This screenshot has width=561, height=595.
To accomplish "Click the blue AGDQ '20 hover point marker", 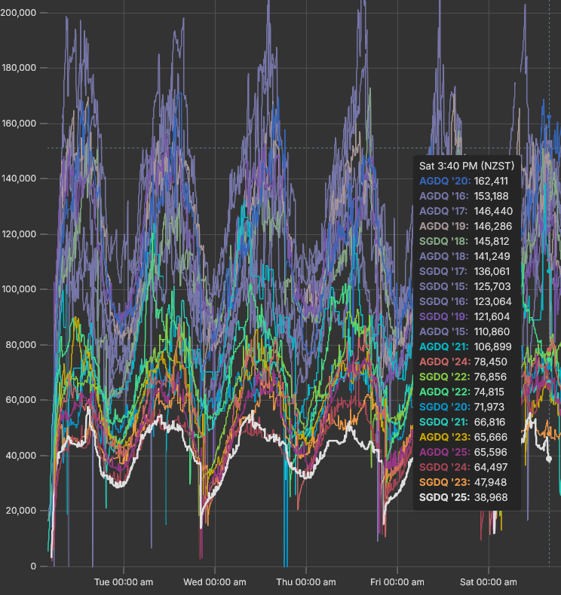I will pos(549,117).
